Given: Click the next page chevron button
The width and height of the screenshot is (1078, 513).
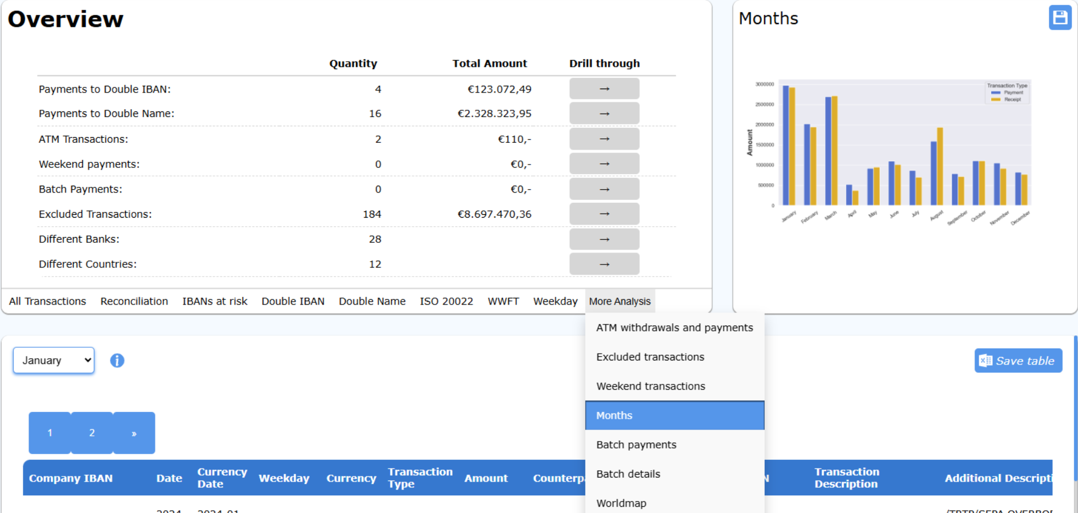Looking at the screenshot, I should [x=134, y=433].
